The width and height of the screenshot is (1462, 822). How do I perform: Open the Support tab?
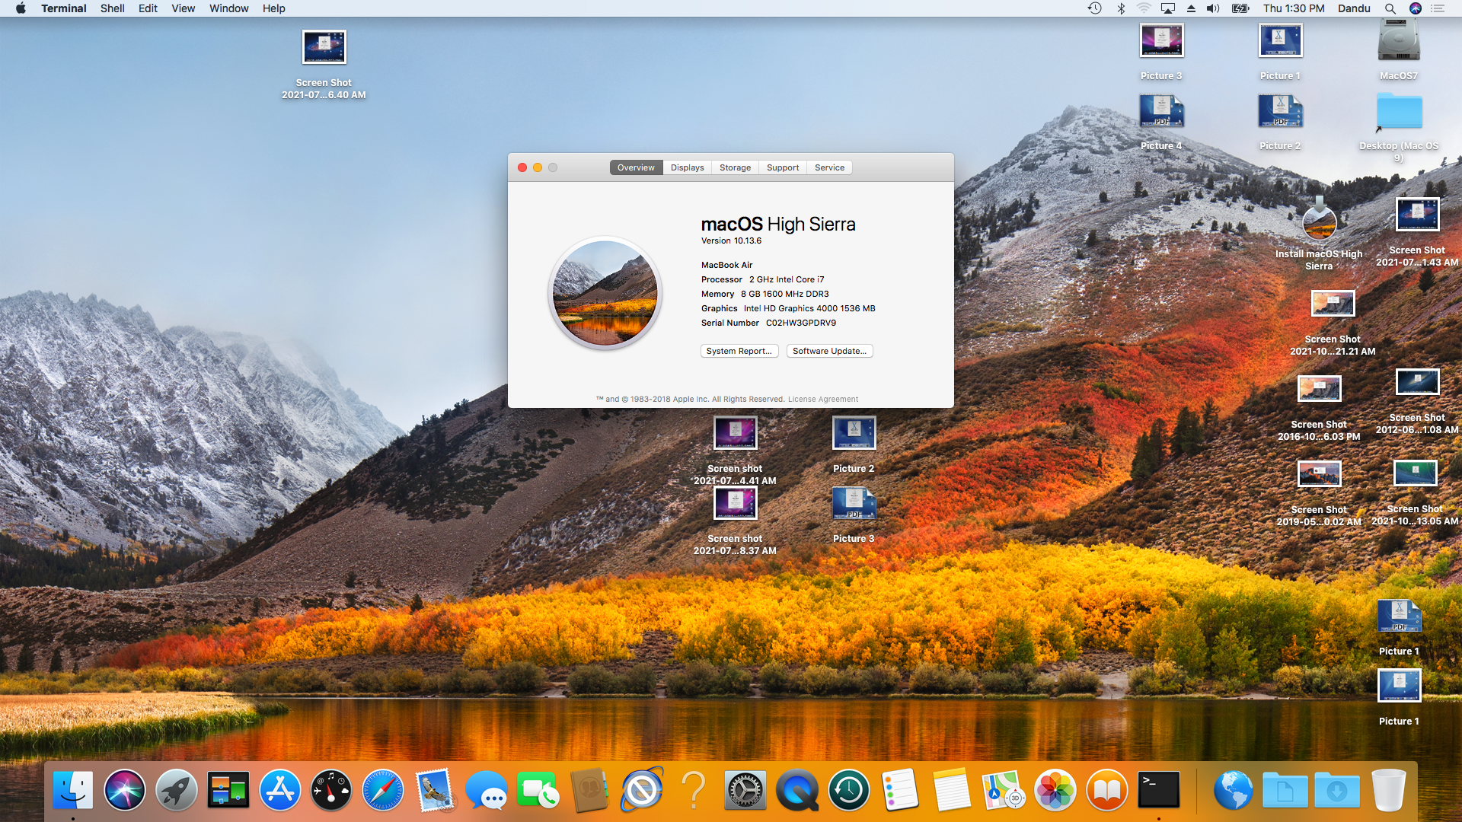tap(783, 167)
